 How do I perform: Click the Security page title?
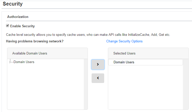pyautogui.click(x=13, y=4)
